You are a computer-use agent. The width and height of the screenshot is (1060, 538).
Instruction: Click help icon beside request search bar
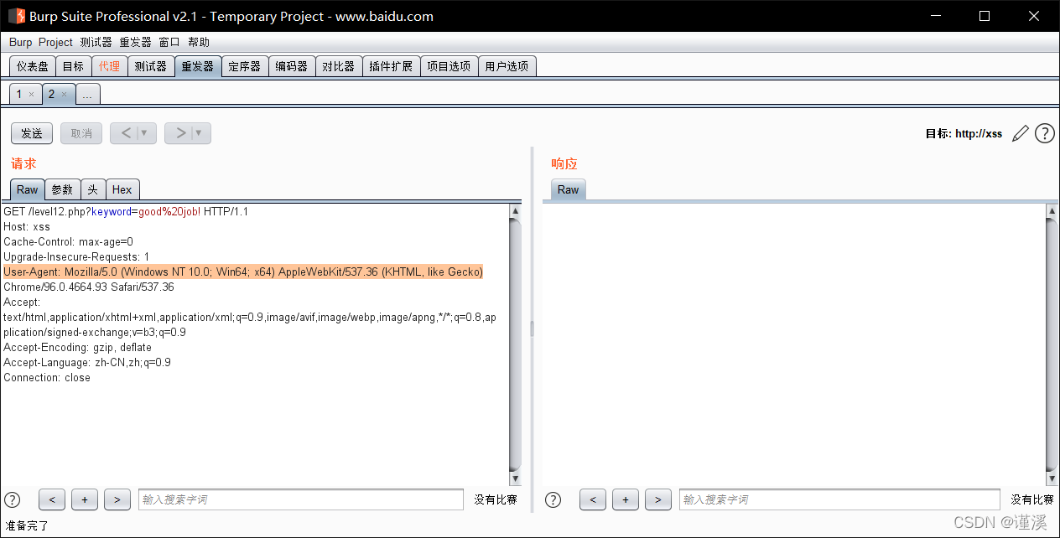pyautogui.click(x=12, y=499)
